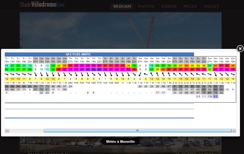Click the first wind arrow under Tu 10h

7,74
